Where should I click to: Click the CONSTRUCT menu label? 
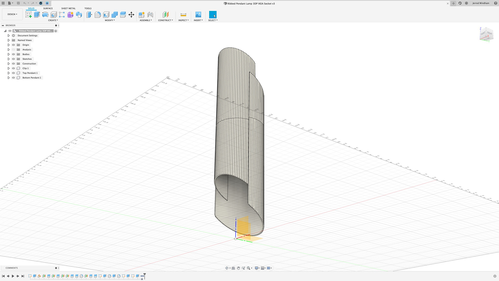(165, 20)
